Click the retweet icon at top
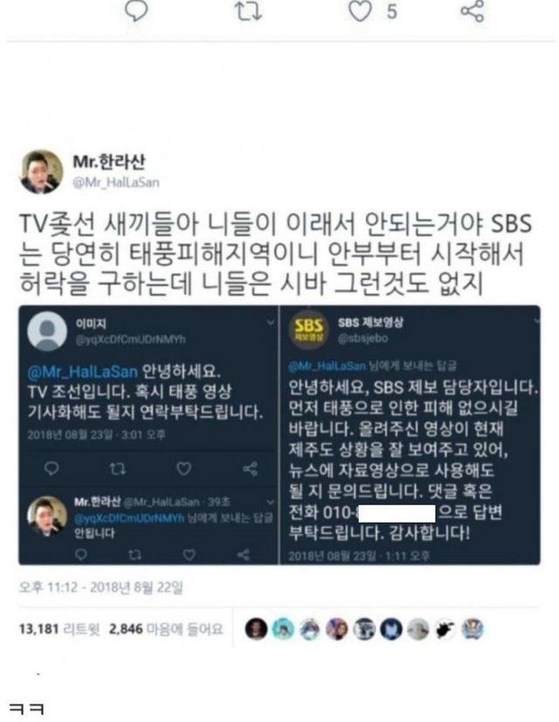The image size is (559, 722). (x=248, y=11)
